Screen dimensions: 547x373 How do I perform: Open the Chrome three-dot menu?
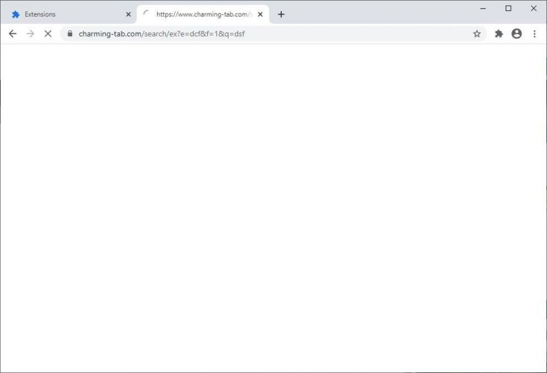[x=535, y=33]
